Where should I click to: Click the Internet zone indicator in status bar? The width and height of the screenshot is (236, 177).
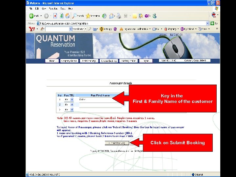(x=197, y=175)
